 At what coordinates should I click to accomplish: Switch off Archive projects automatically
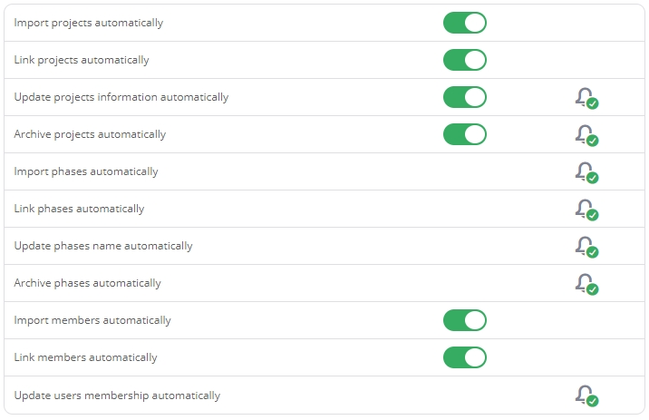tap(465, 134)
